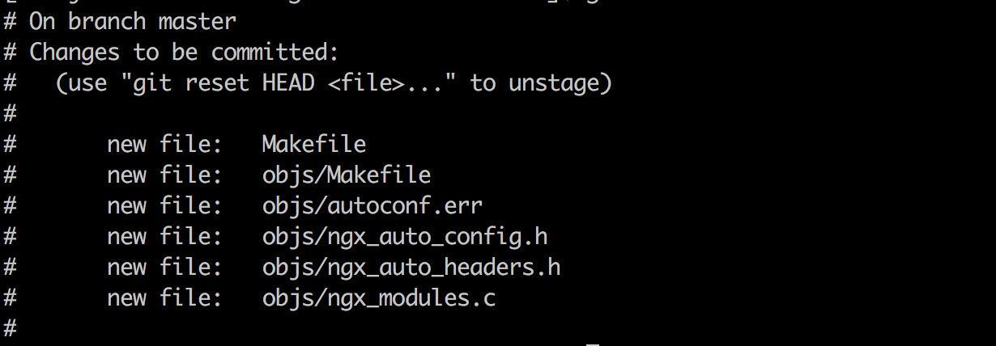Click the last empty comment hash line
Image resolution: width=996 pixels, height=346 pixels.
tap(10, 328)
